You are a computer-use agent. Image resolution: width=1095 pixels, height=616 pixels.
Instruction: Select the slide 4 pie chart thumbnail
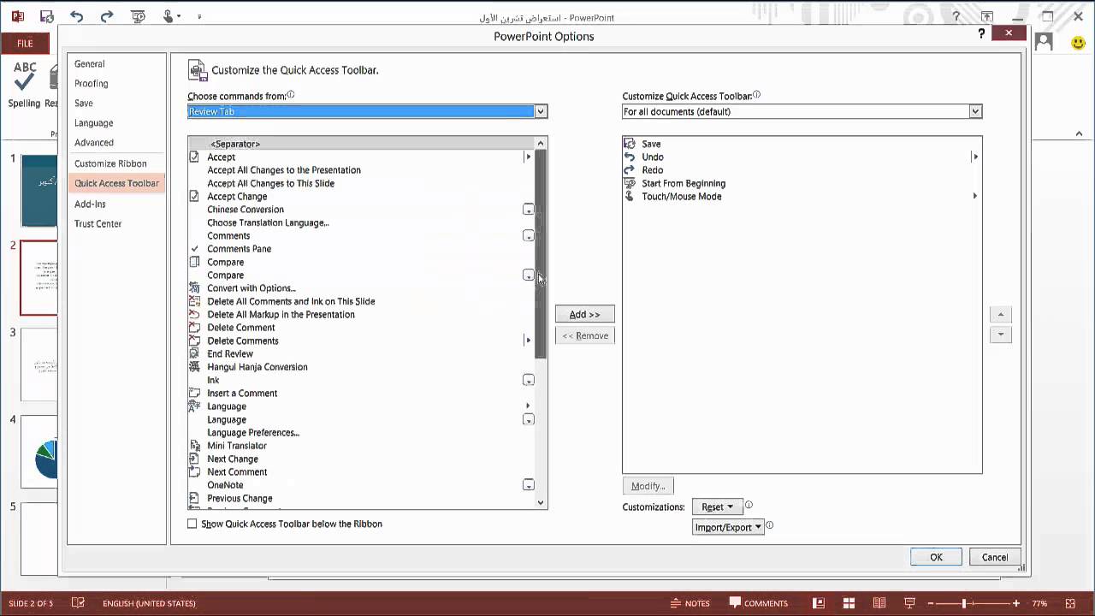point(41,451)
